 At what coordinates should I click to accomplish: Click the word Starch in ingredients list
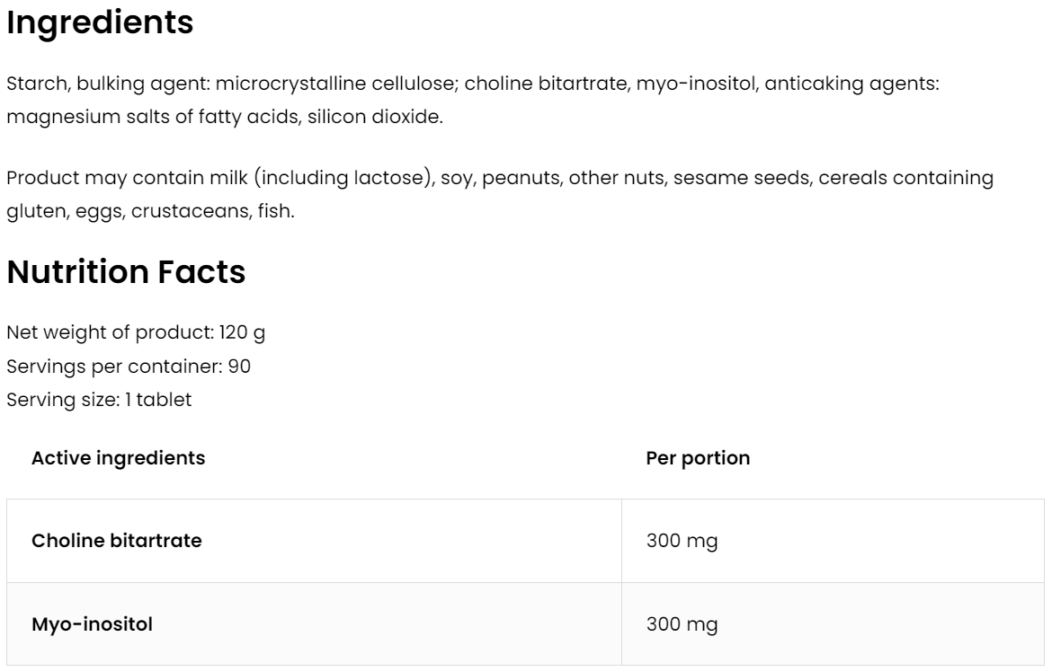pyautogui.click(x=37, y=84)
